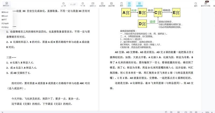
Task: Toggle double page (双页) layout
Action: click(129, 4)
